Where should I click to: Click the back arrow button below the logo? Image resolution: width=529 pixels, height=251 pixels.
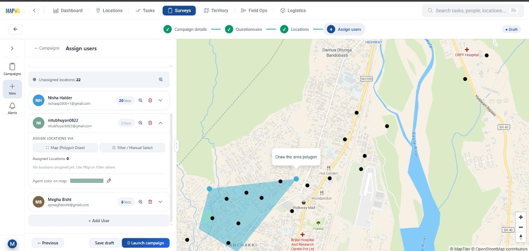click(15, 29)
